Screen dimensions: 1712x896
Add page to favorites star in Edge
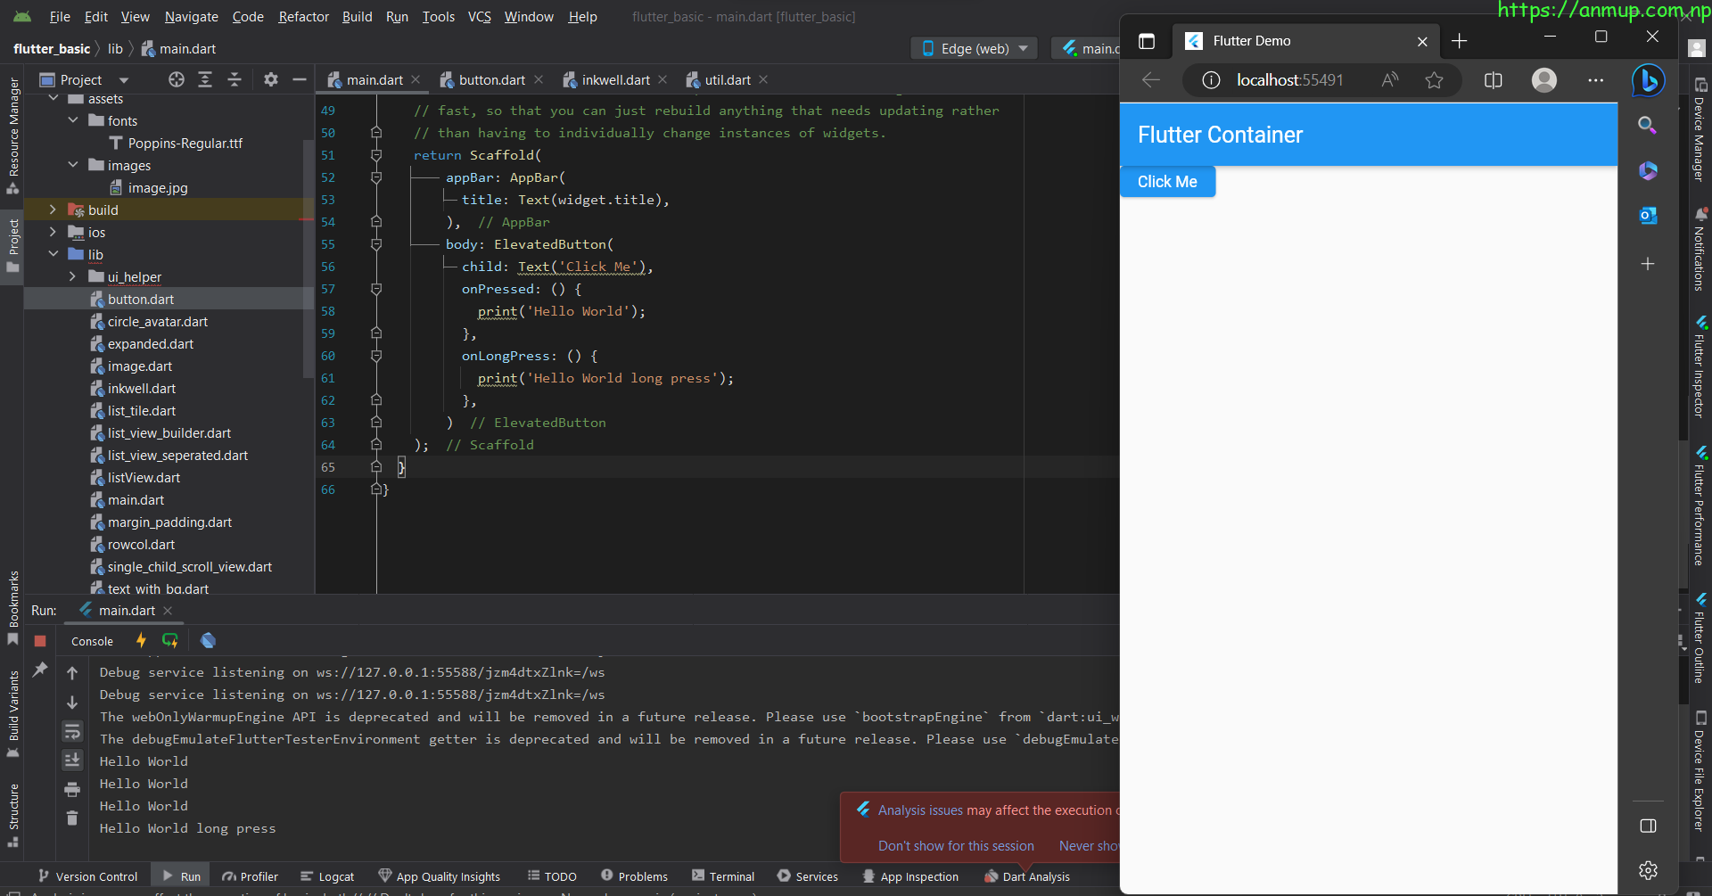tap(1434, 80)
